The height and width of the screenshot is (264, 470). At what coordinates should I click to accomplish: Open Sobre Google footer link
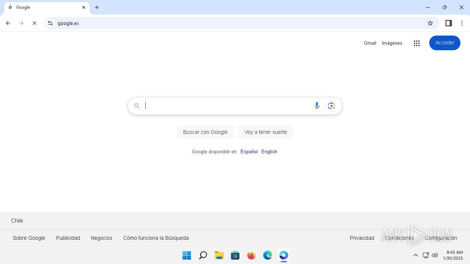tap(29, 238)
